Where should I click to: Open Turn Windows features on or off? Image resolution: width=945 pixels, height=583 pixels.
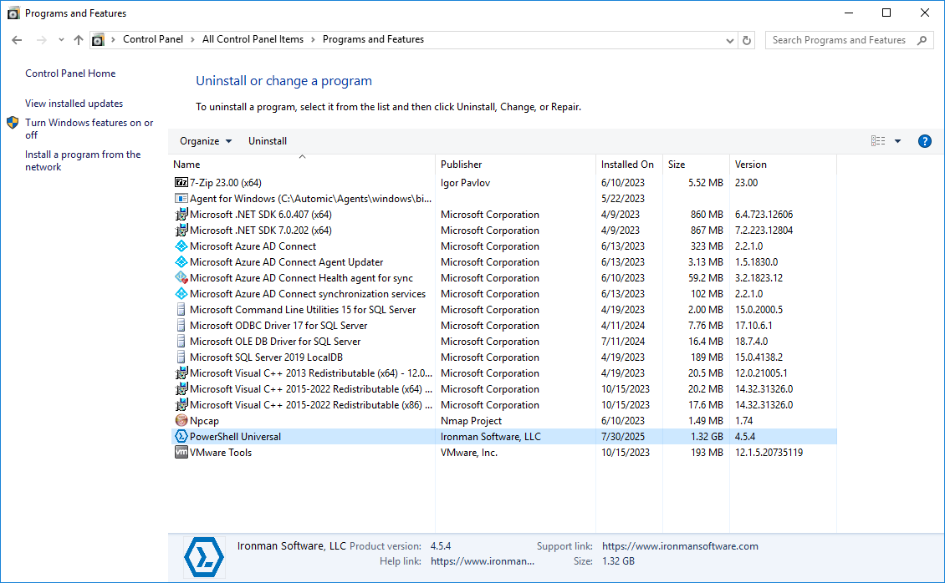coord(89,129)
